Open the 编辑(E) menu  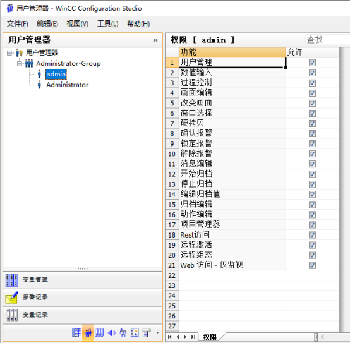tap(47, 23)
